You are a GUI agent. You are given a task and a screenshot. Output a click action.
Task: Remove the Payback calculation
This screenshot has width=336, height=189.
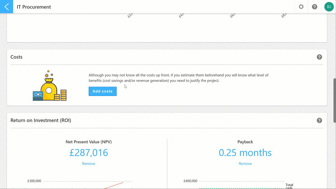click(245, 163)
